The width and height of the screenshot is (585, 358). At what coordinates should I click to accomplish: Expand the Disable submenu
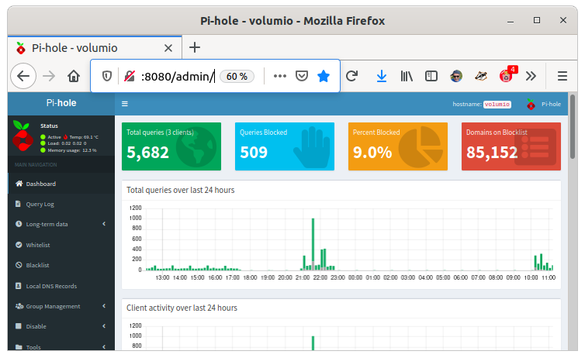[x=61, y=326]
